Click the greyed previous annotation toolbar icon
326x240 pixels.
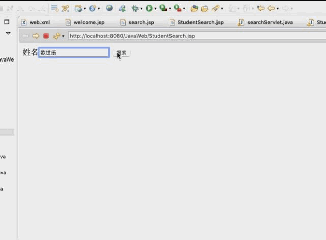(x=247, y=8)
